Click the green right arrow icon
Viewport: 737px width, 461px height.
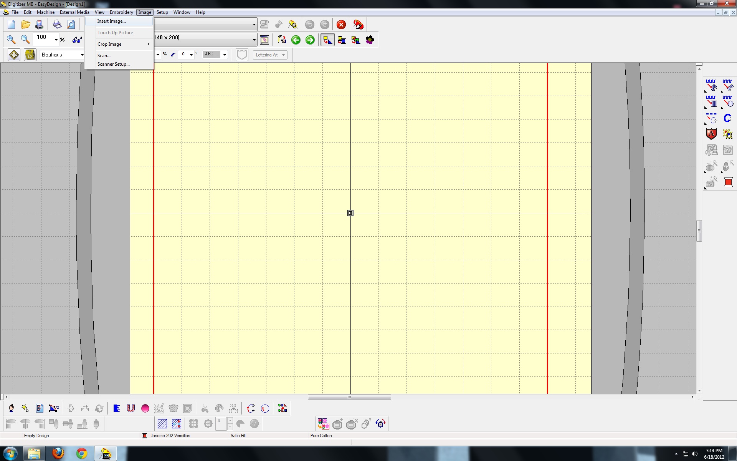[x=310, y=40]
